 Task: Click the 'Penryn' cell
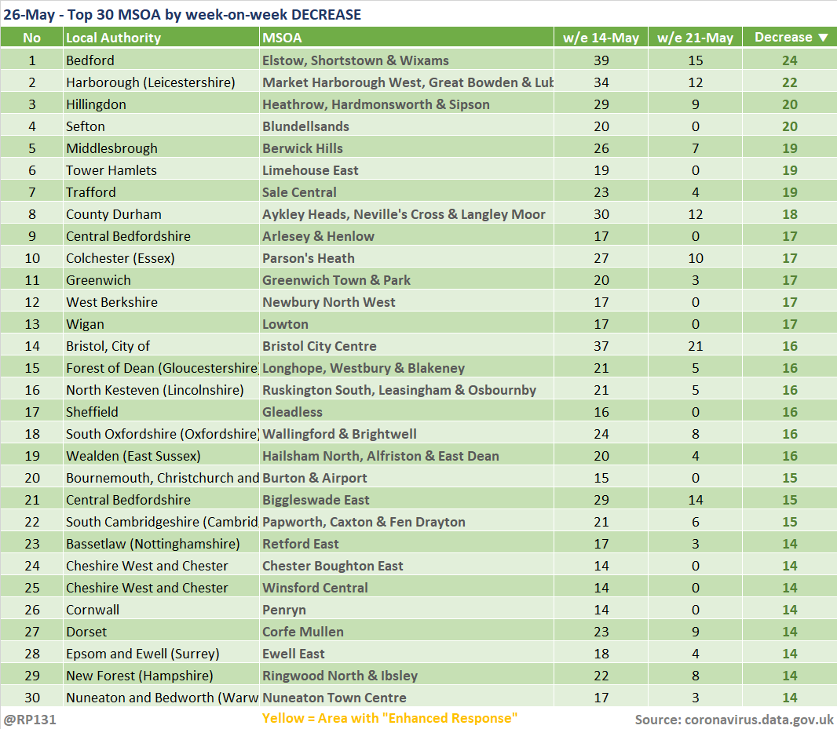(407, 610)
